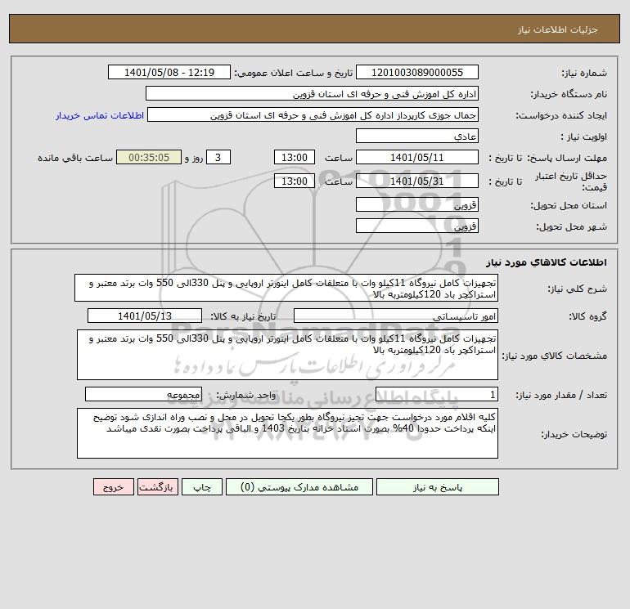Click the ساعت باقی مانده text
This screenshot has width=630, height=609.
point(75,158)
